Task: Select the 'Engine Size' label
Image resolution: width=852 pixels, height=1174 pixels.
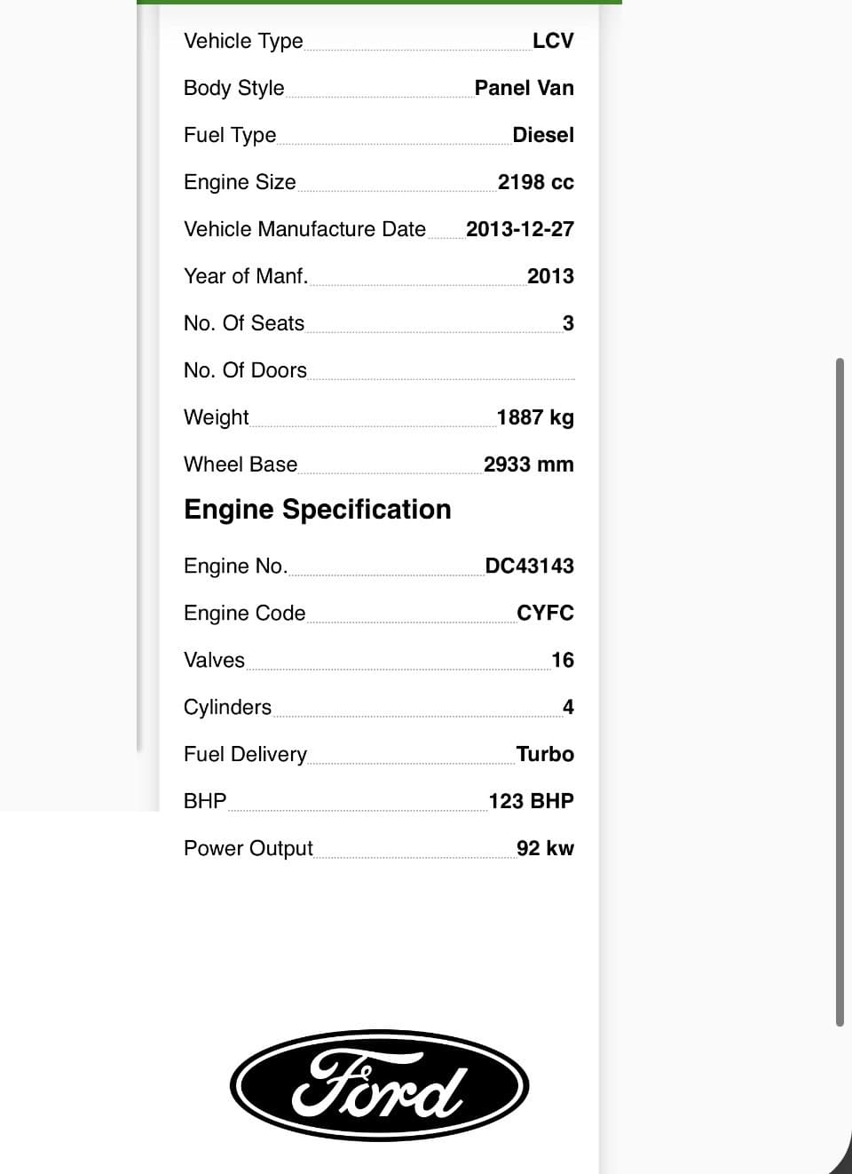Action: point(240,182)
